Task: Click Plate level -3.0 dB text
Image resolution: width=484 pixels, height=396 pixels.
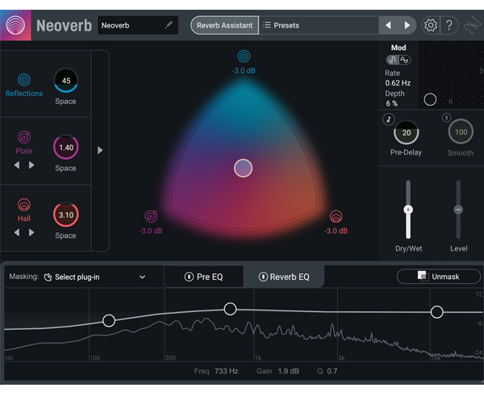Action: coord(151,231)
